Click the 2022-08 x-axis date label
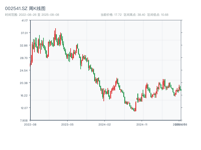Screen dimensions: 201x150 [x=30, y=124]
